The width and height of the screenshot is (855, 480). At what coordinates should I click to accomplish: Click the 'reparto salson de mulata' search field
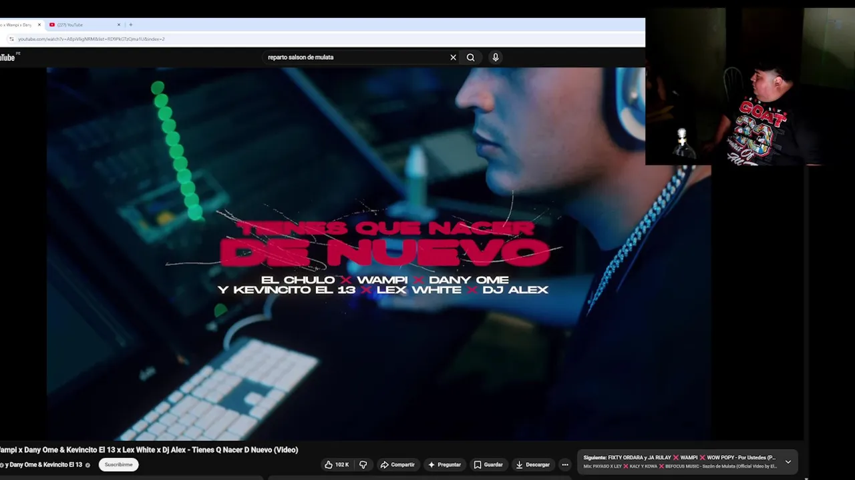click(x=357, y=57)
